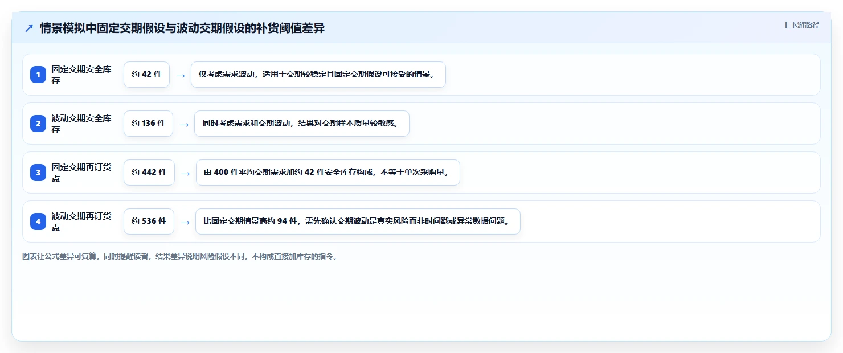Click the note beginning 仅考虑需求波动
The height and width of the screenshot is (353, 843).
click(318, 75)
